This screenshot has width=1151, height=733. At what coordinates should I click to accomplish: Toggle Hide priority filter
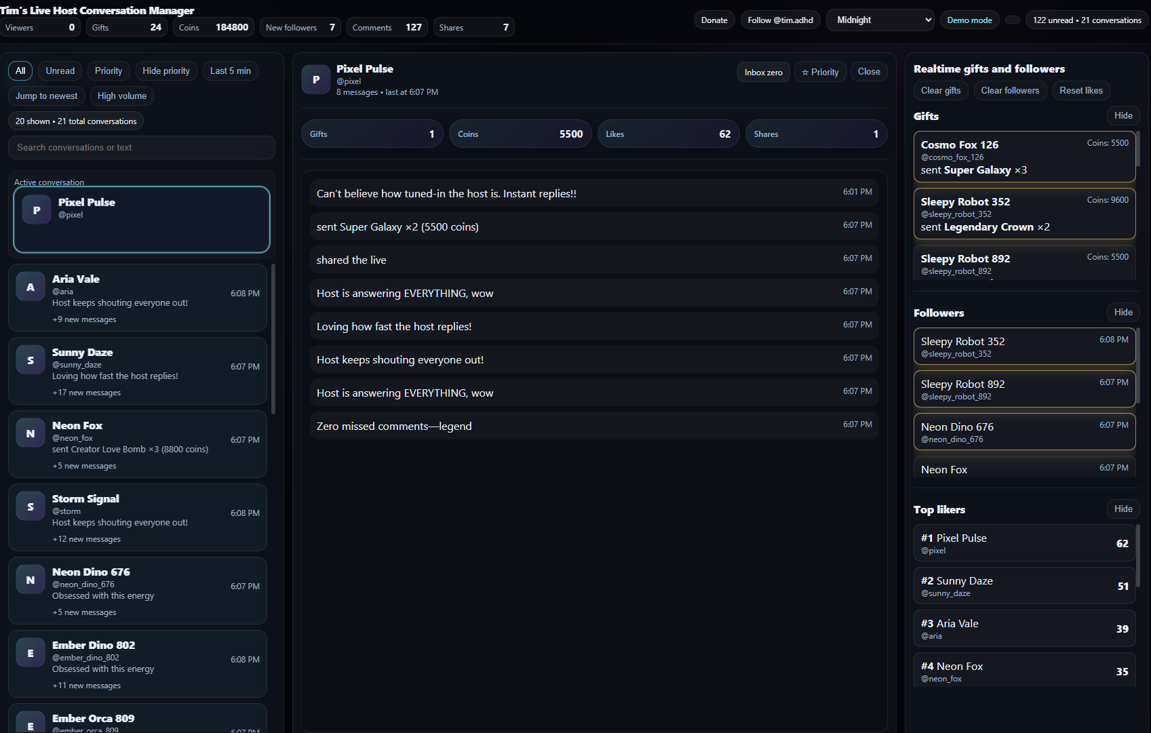166,71
